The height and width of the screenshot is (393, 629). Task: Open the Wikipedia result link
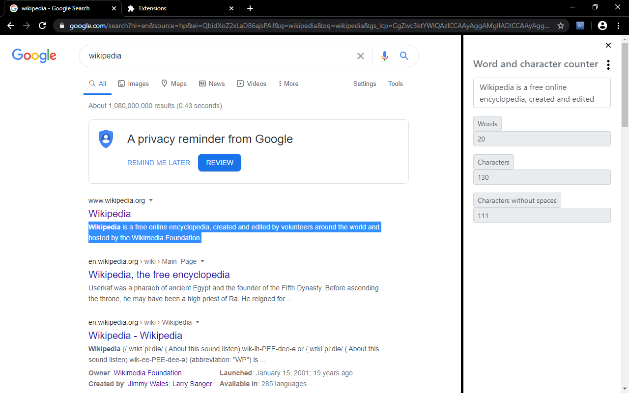coord(110,214)
